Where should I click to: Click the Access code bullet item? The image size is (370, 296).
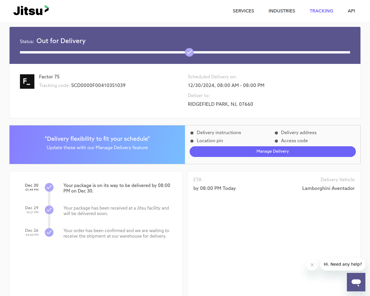point(294,140)
